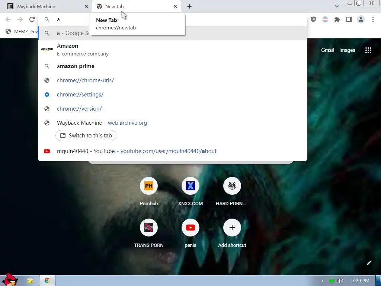Select the Wayback Machine web.archive.org suggestion
The image size is (381, 286).
point(173,123)
